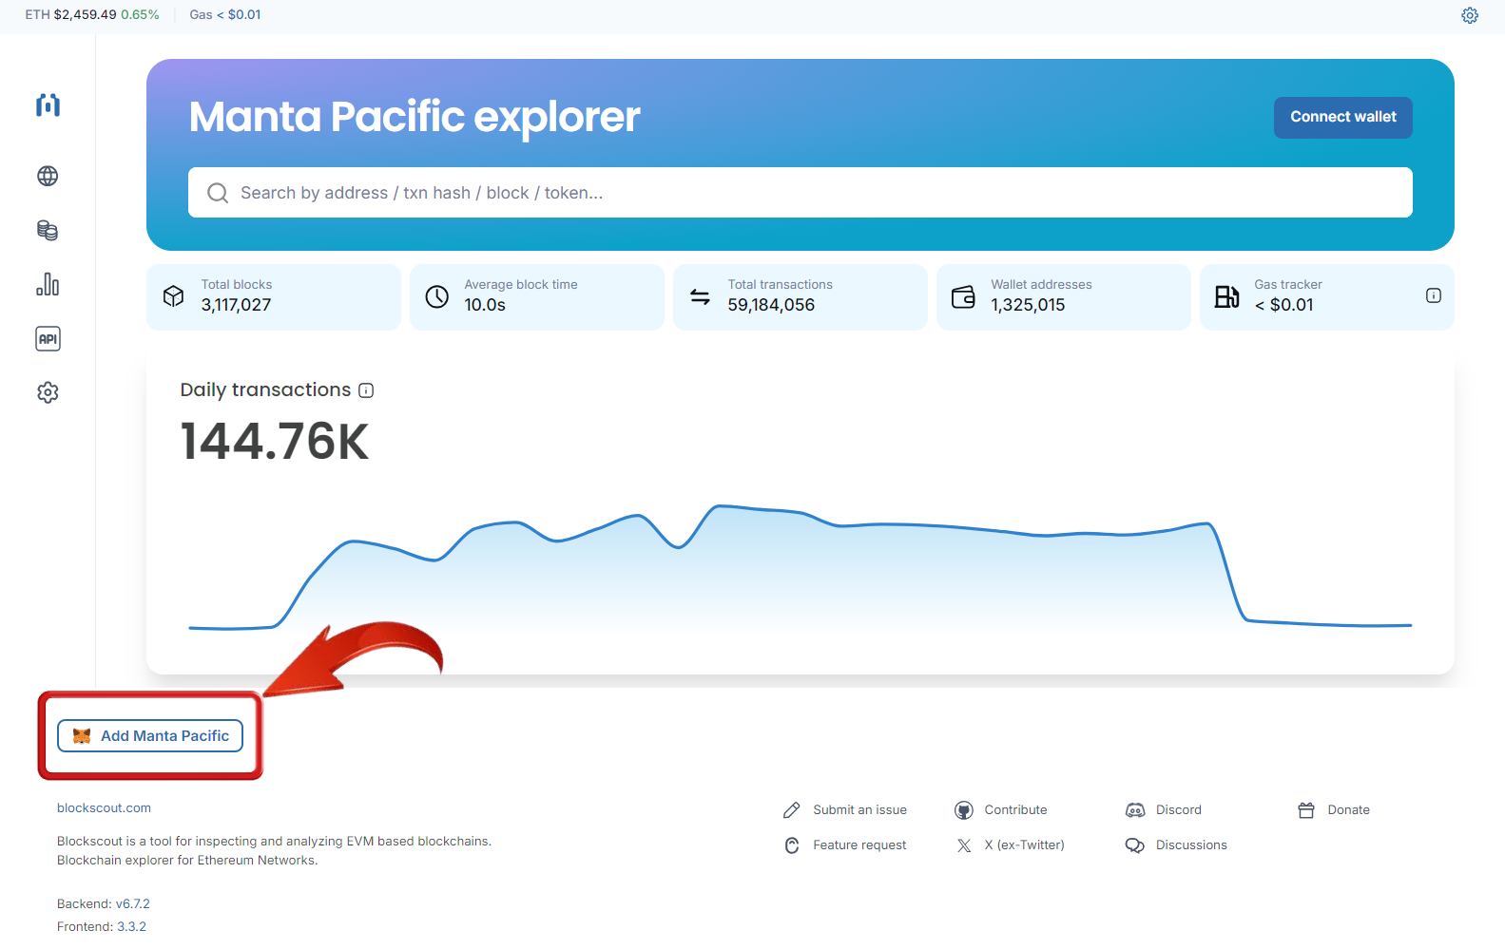Click the Total transactions value 59,184,056
The image size is (1505, 949).
pos(771,305)
